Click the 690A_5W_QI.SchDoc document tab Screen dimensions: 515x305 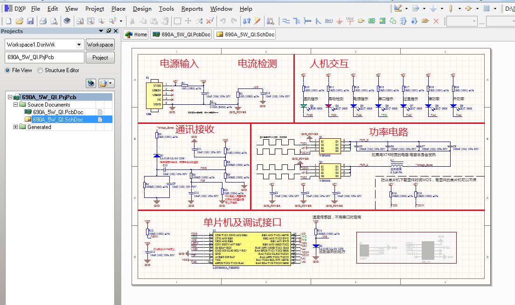(x=245, y=34)
